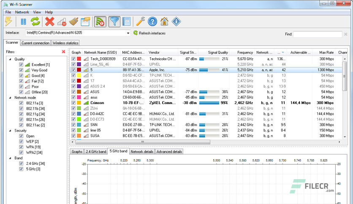Click signal icon in Tech_D0003939 row
Screen dimensions: 353x204
point(86,59)
